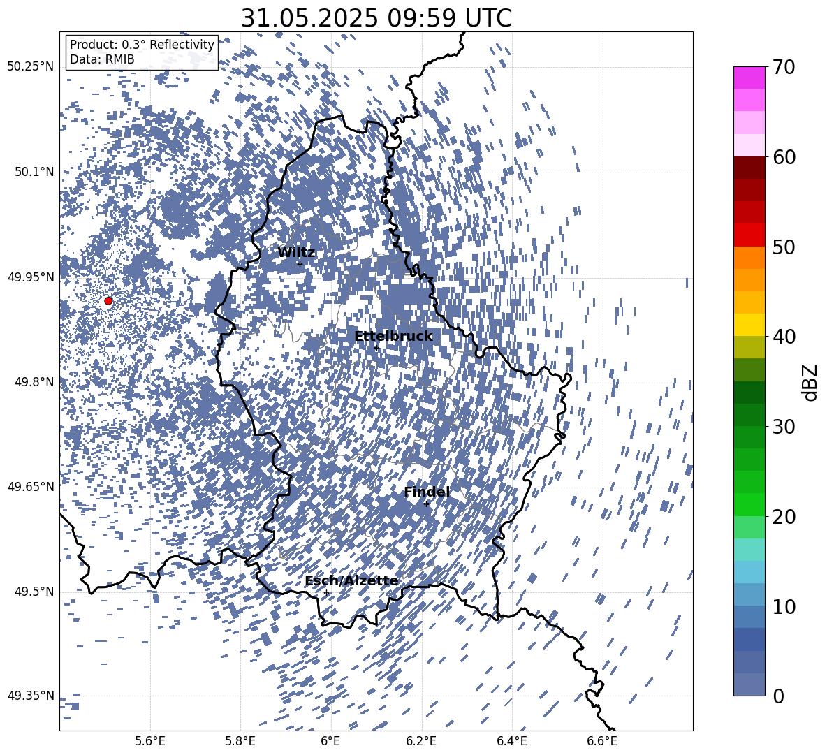The height and width of the screenshot is (755, 827).
Task: Click the 50.25°N latitude label
Action: (x=31, y=67)
